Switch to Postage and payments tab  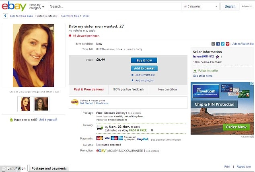click(49, 168)
